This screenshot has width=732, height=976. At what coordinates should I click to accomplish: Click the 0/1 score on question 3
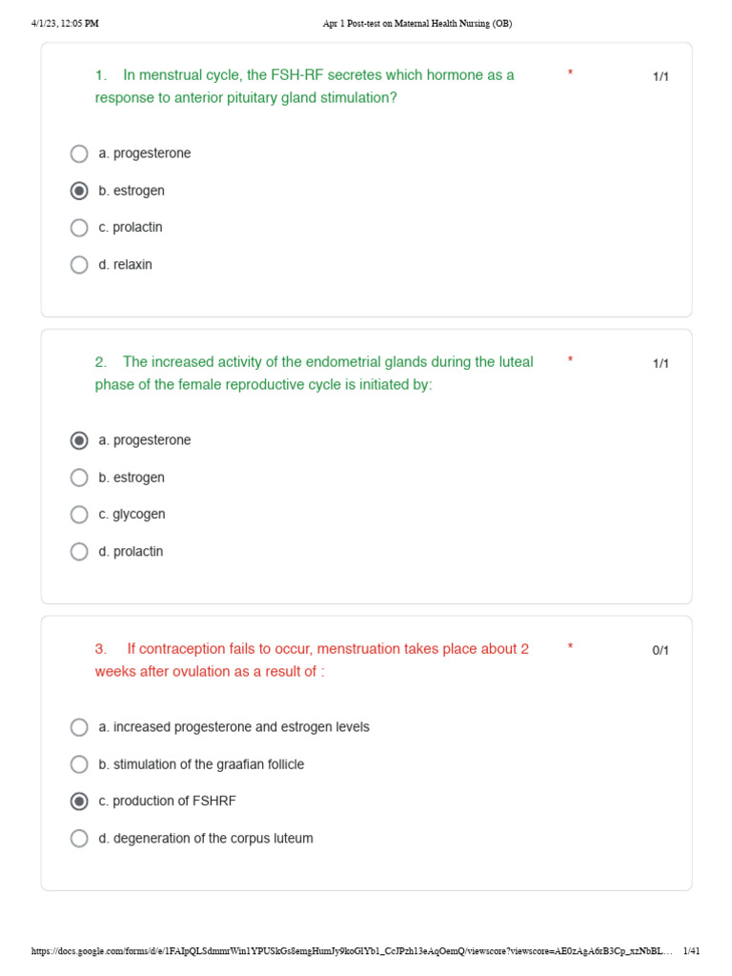pyautogui.click(x=661, y=650)
